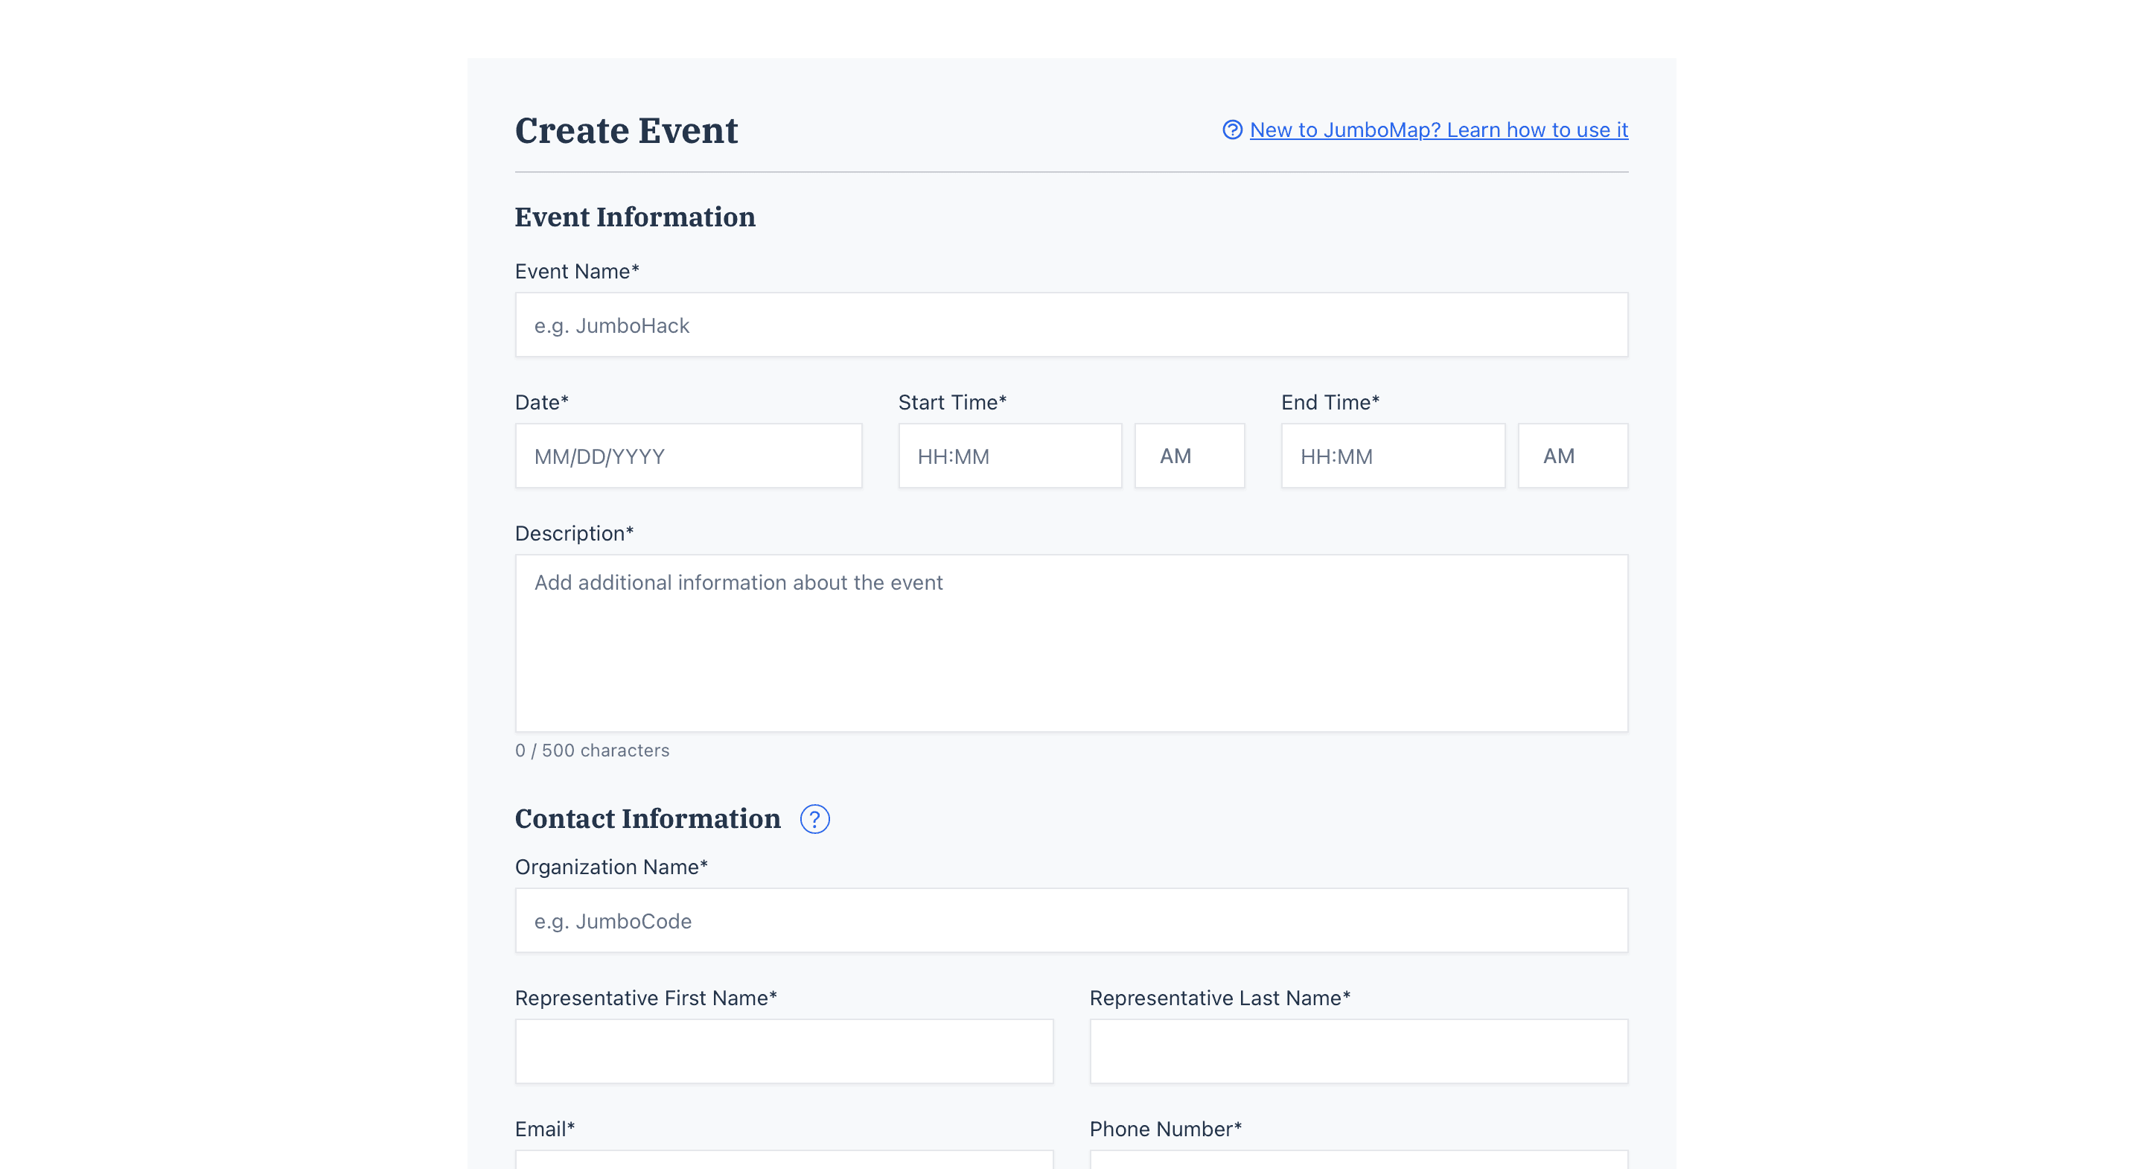Screen dimensions: 2144x1169
Task: Click the Event Information section heading
Action: click(x=635, y=217)
